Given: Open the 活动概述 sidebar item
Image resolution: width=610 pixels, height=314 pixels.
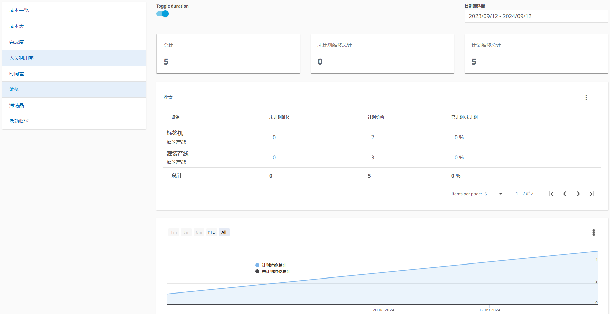Looking at the screenshot, I should [x=19, y=121].
